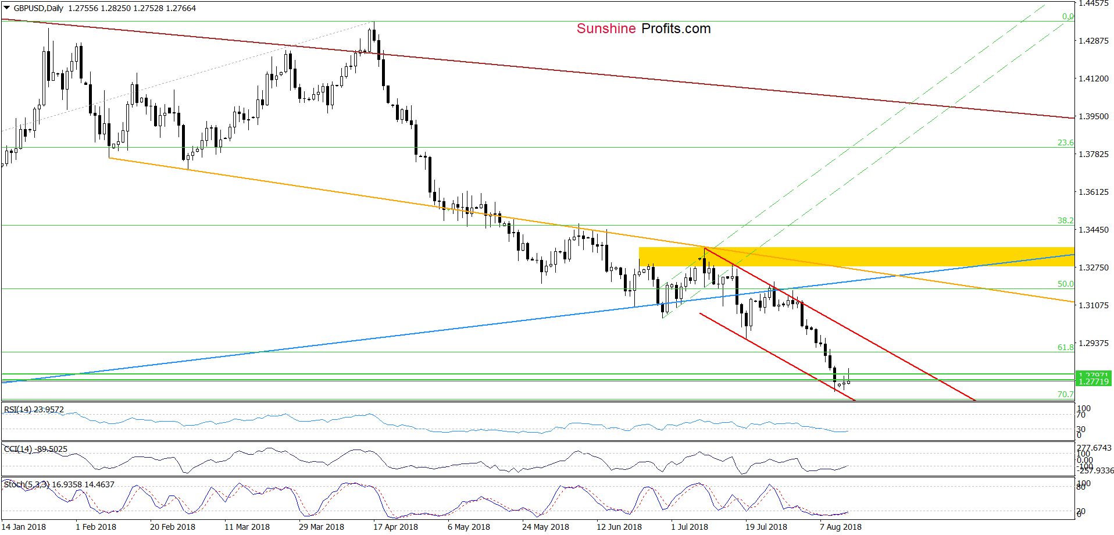The image size is (1114, 535).
Task: Click the Sunshine Profits.com text
Action: [644, 28]
